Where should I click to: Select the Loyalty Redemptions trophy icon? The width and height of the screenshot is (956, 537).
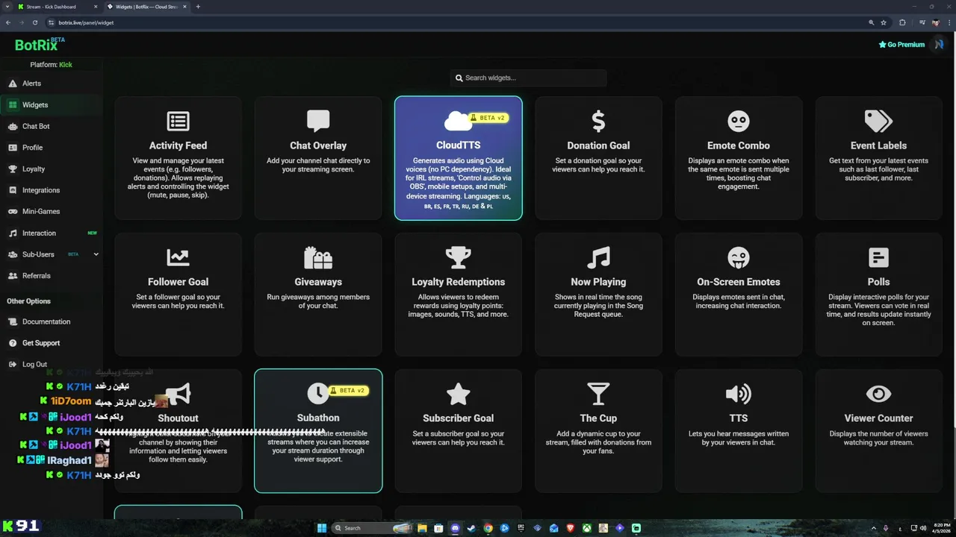(x=458, y=257)
